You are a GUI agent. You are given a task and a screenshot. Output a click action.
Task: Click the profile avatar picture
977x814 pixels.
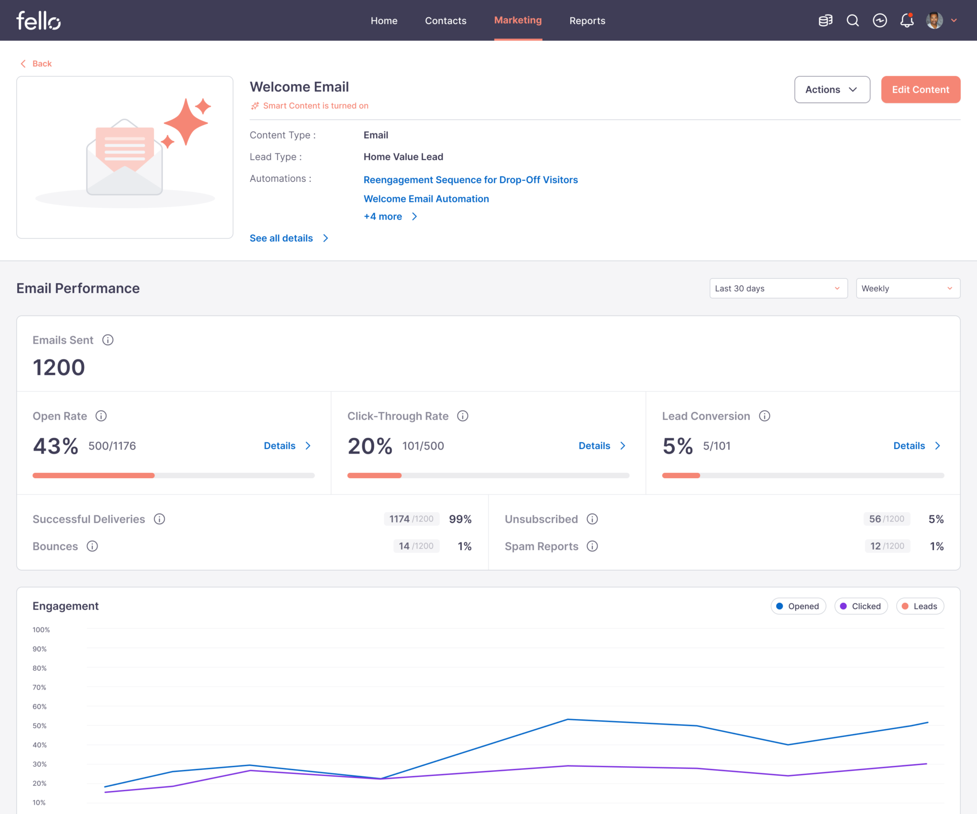pos(934,21)
